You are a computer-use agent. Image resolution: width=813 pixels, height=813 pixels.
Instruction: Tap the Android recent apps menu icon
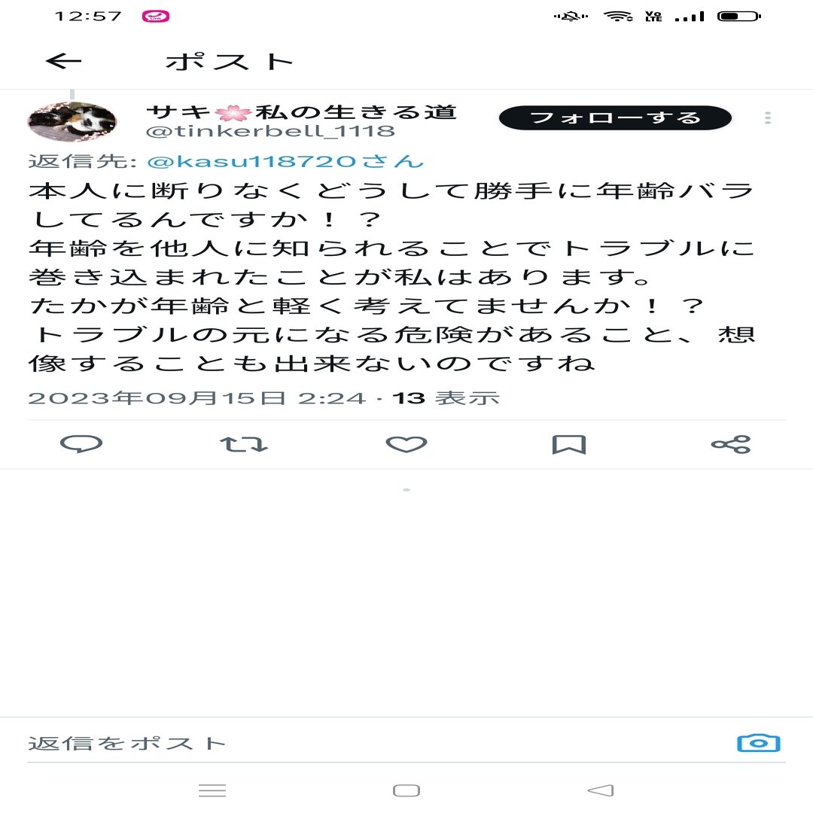212,790
